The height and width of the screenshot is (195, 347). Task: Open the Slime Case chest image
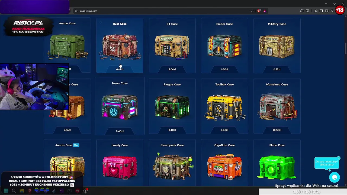click(277, 168)
